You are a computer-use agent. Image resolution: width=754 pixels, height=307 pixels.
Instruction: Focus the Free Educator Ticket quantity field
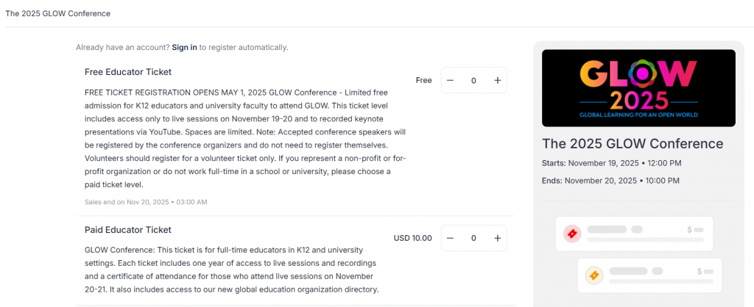tap(473, 80)
